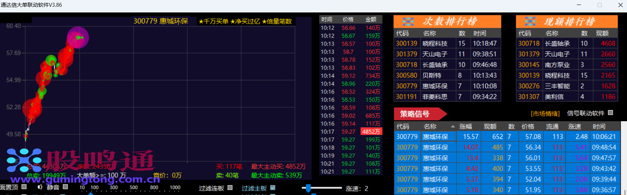627x195 pixels.
Task: Sort 现额排行榜 by the 现额 column header
Action: pos(602,33)
